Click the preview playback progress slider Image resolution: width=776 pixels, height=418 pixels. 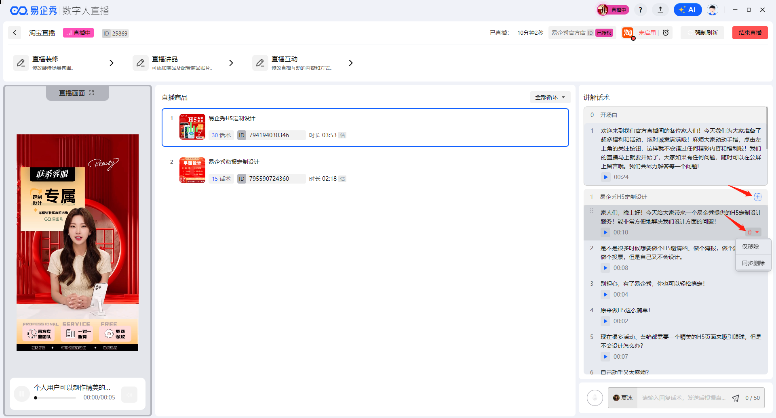click(55, 398)
